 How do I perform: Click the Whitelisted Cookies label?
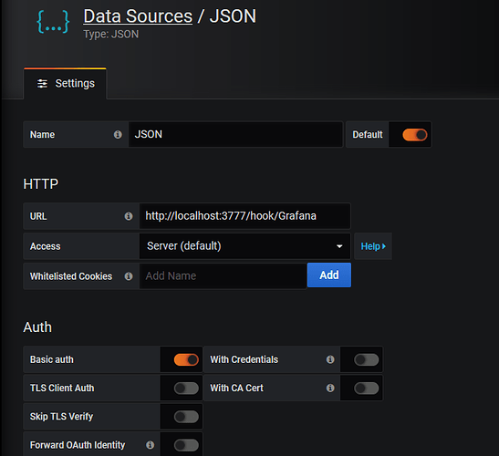pos(71,276)
